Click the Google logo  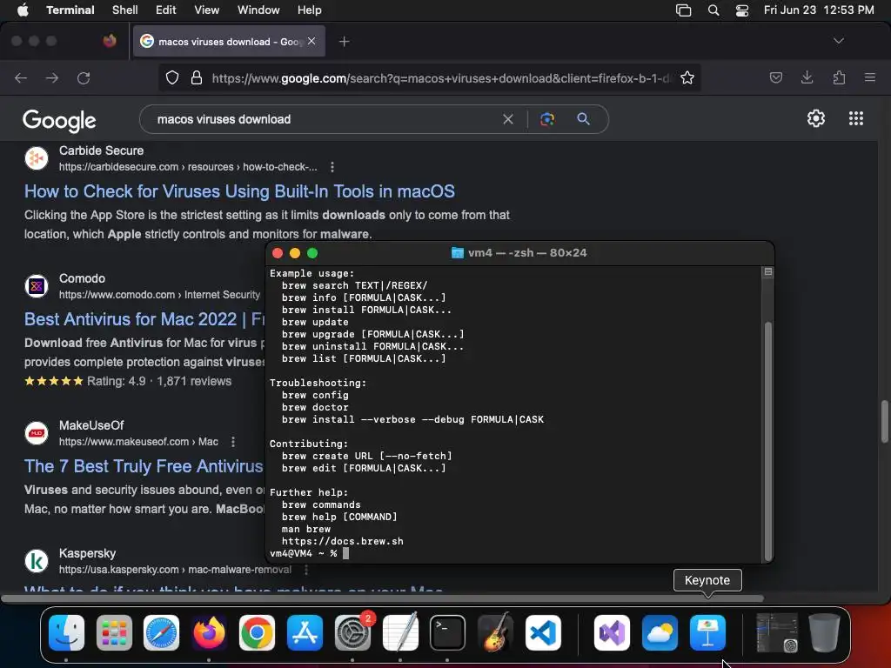coord(59,120)
